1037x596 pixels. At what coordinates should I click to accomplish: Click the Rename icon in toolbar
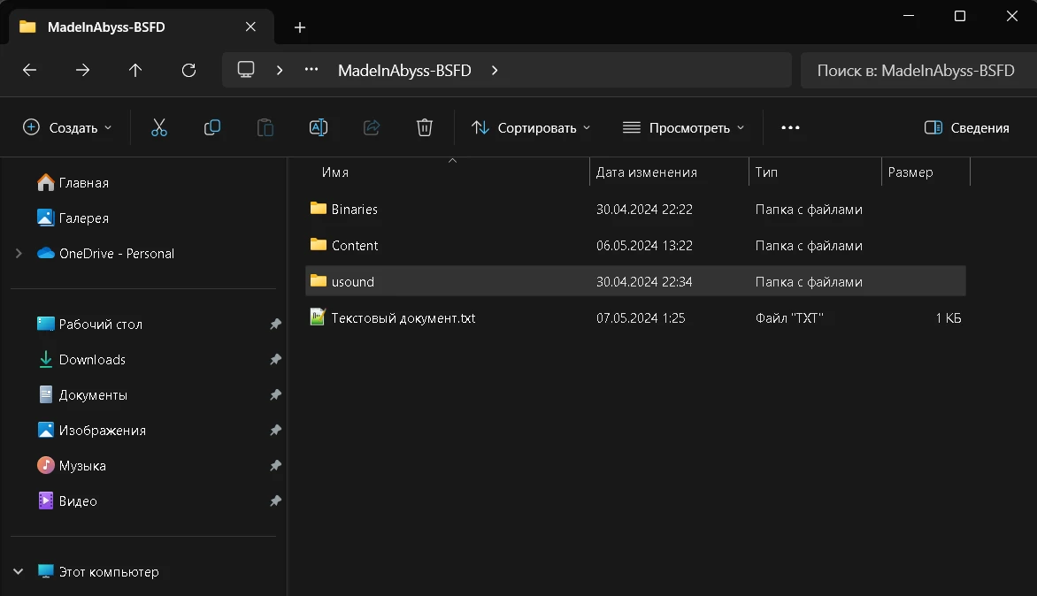click(x=319, y=128)
